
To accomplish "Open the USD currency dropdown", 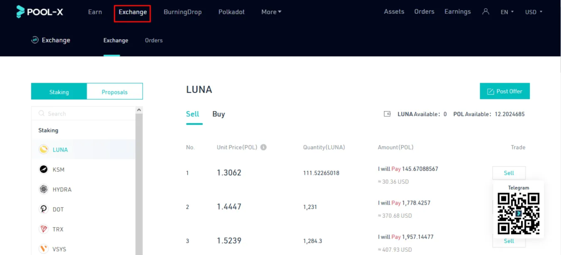I will tap(534, 12).
